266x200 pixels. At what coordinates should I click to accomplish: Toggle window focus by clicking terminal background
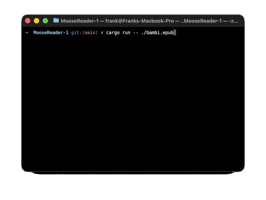click(x=133, y=103)
